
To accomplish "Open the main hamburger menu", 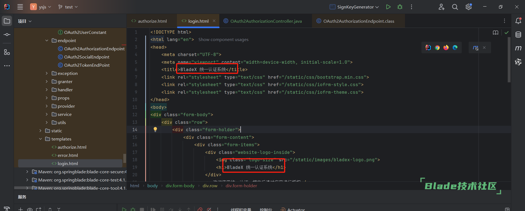I will tap(20, 7).
